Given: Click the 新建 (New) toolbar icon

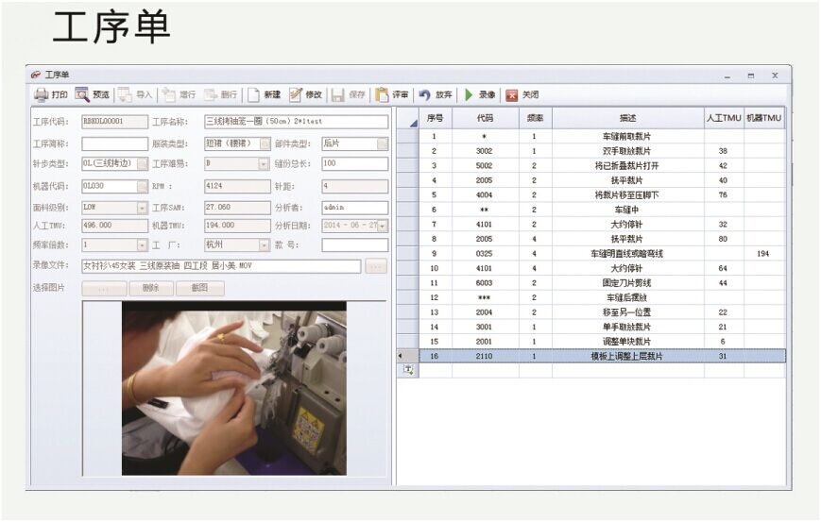Looking at the screenshot, I should [254, 95].
